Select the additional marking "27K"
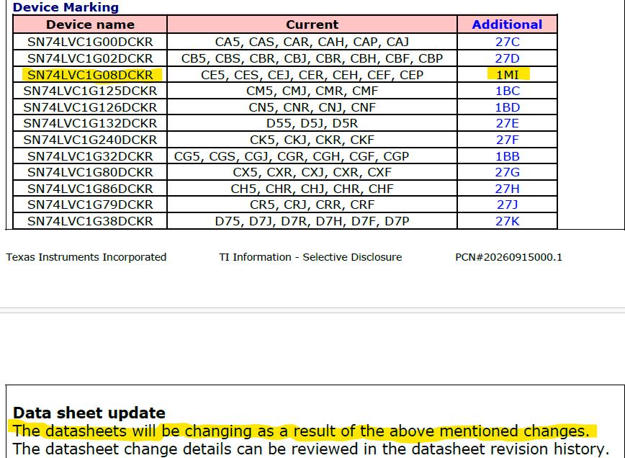 tap(508, 221)
